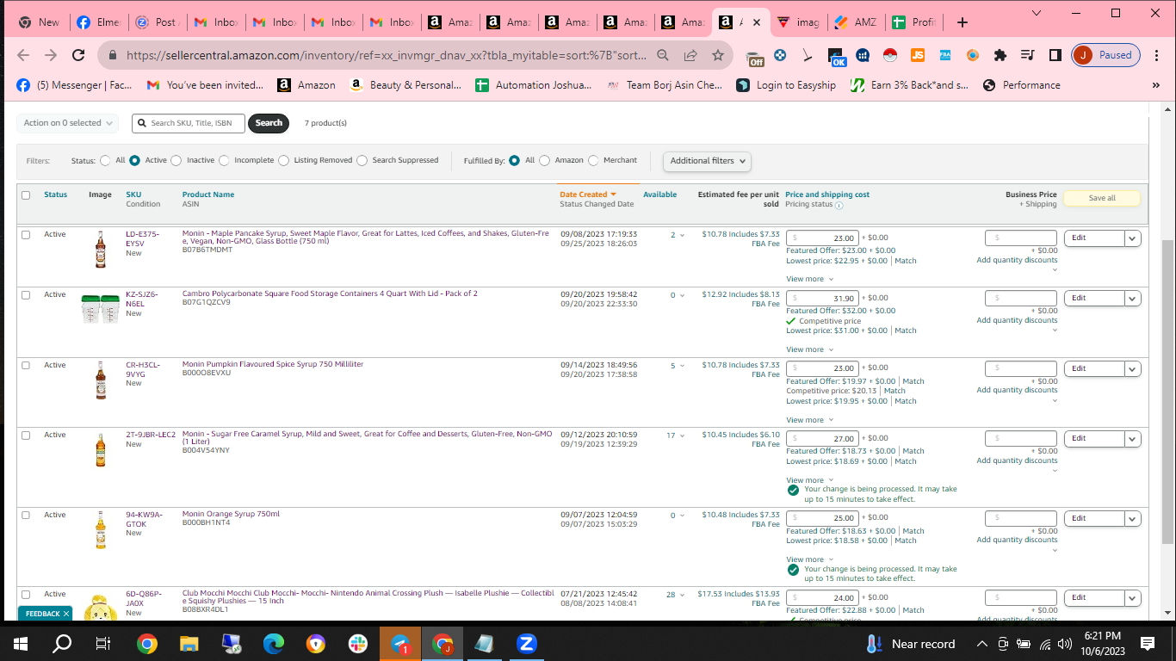Open Edit dropdown arrow for Pumpkin Spice Syrup

1132,368
